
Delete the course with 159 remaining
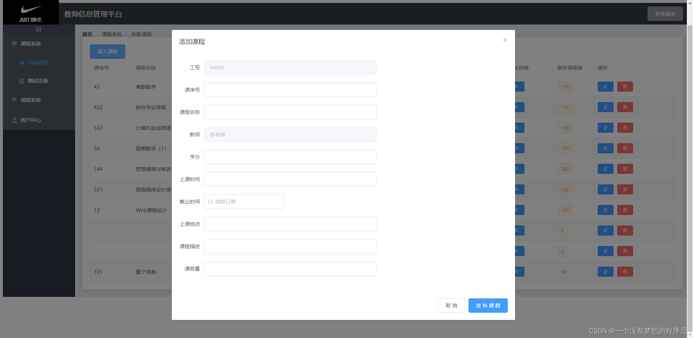[625, 107]
